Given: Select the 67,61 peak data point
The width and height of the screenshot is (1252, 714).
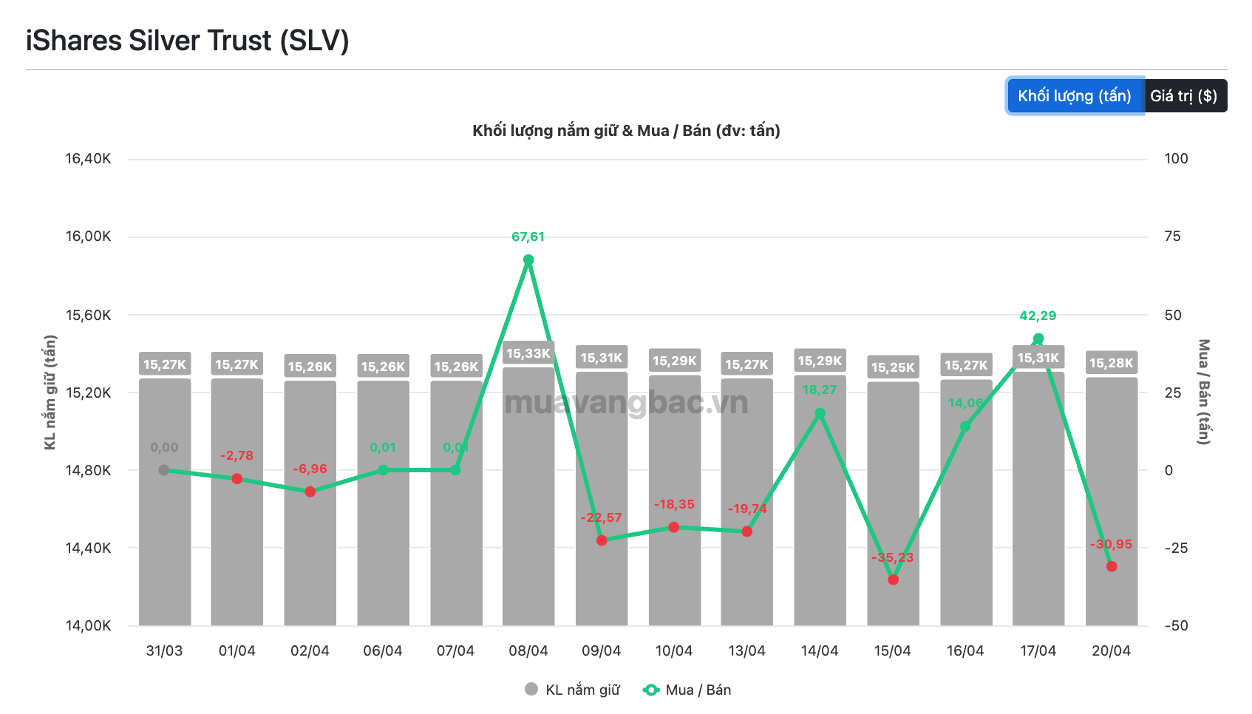Looking at the screenshot, I should click(x=528, y=260).
